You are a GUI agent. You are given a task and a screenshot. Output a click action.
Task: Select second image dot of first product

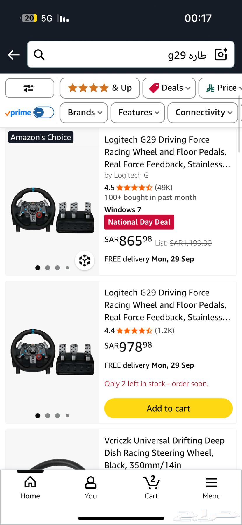point(48,268)
